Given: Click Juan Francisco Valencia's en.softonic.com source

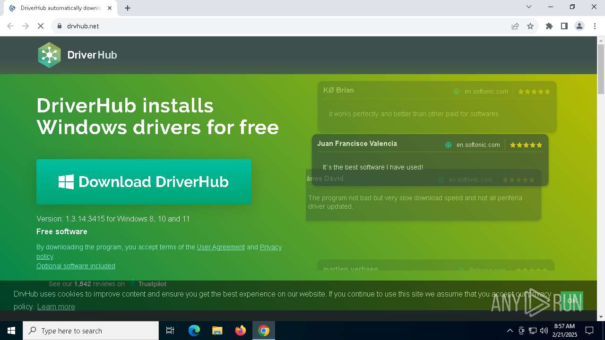Looking at the screenshot, I should (x=478, y=145).
